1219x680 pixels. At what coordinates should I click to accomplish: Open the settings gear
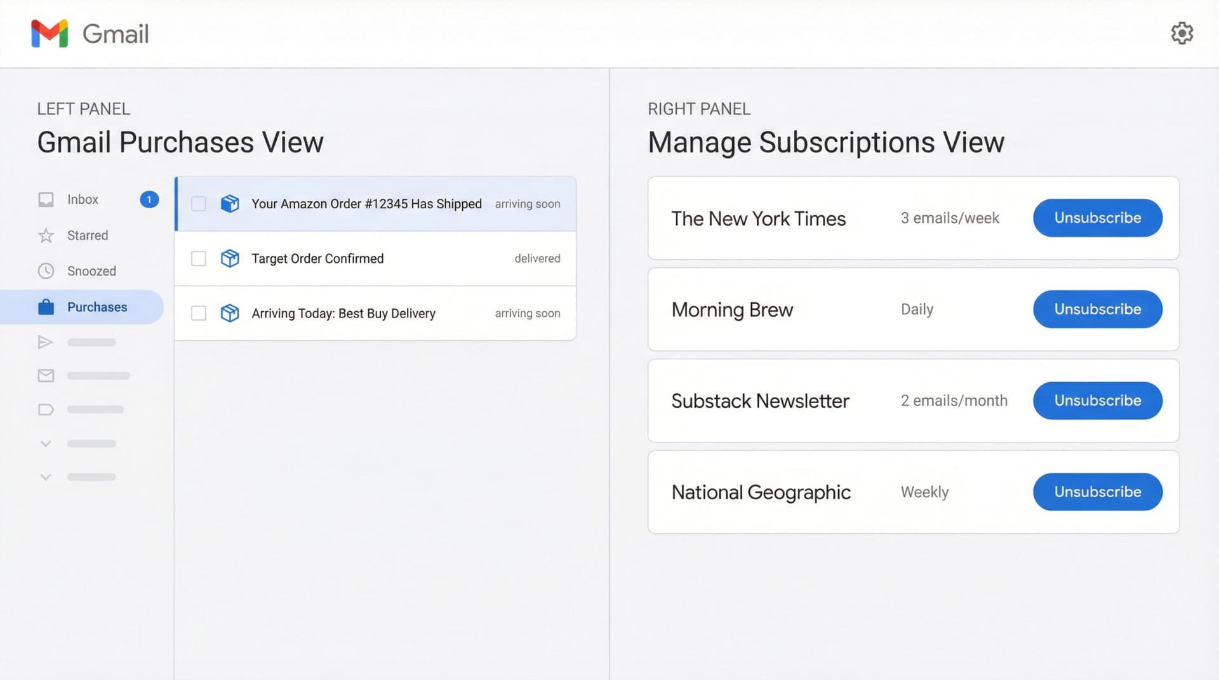click(x=1182, y=33)
